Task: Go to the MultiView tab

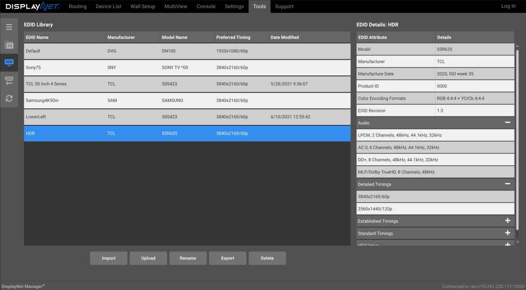Action: pyautogui.click(x=176, y=6)
